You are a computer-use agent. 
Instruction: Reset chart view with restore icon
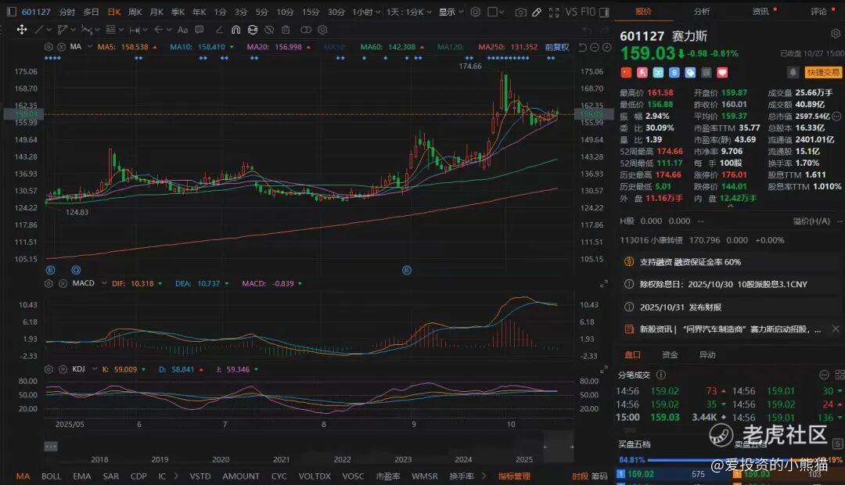(x=582, y=48)
